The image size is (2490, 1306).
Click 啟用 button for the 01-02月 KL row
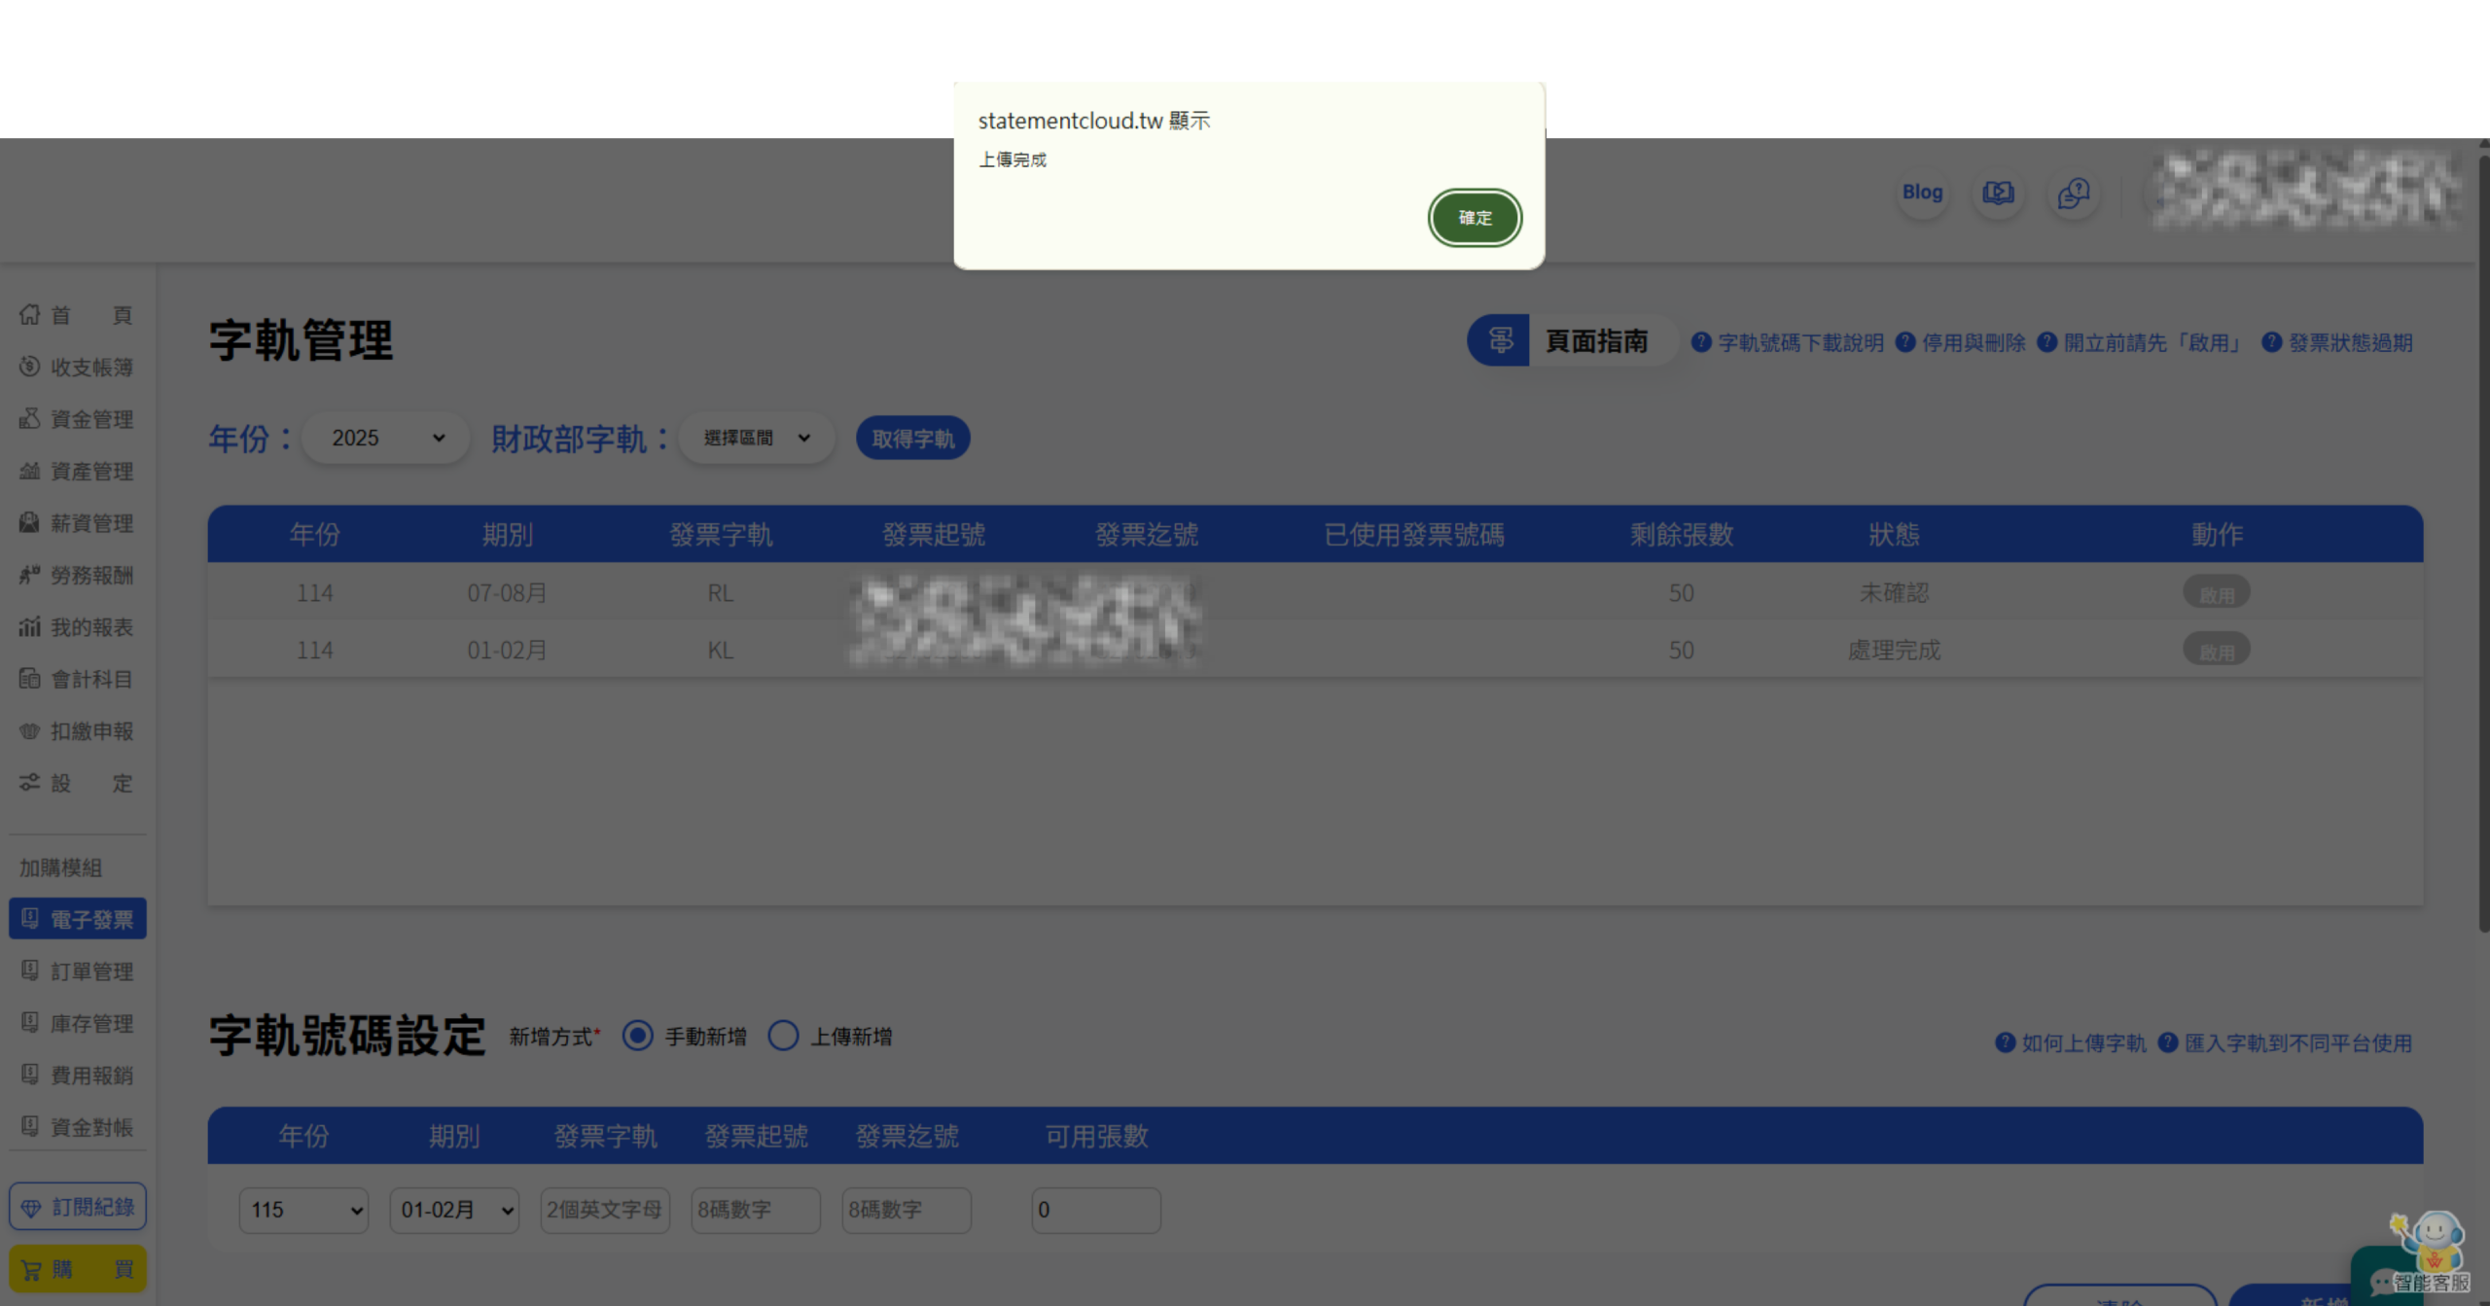tap(2217, 651)
